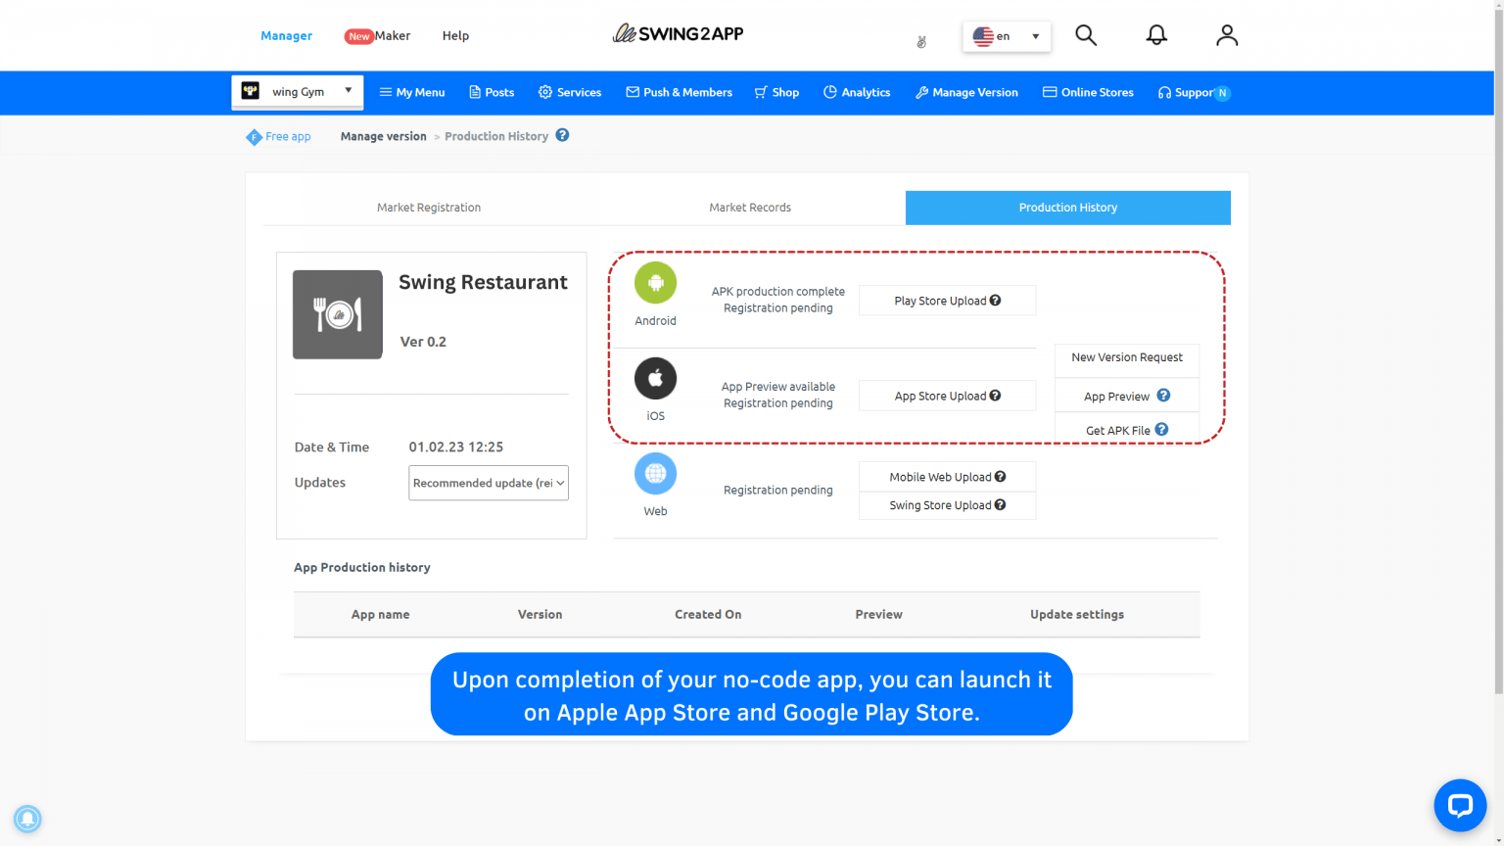1504x846 pixels.
Task: Click the iOS Apple icon
Action: (x=655, y=378)
